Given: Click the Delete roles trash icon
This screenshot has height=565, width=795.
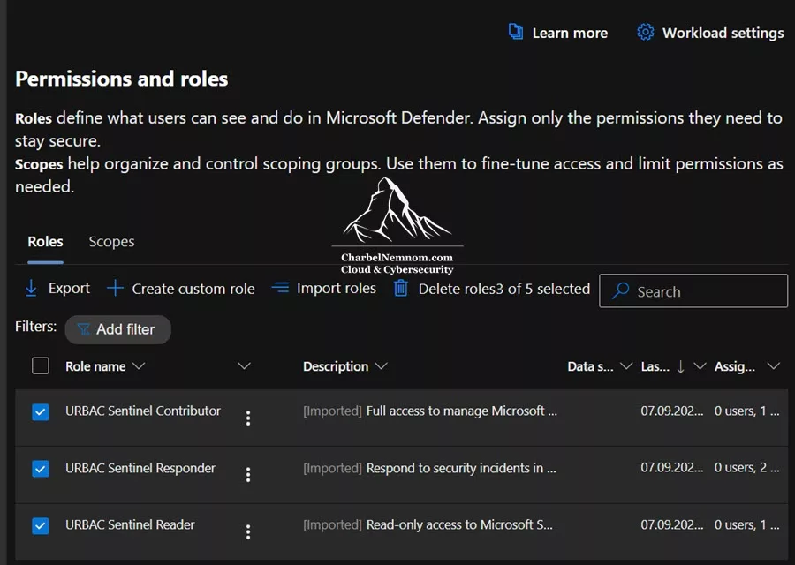Looking at the screenshot, I should [x=400, y=289].
